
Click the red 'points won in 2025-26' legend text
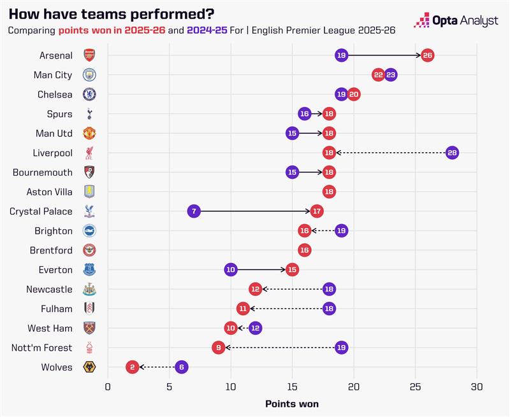112,30
